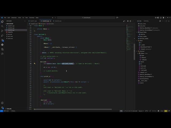
Task: Click the editor vertical scrollbar thumb
Action: tap(134, 52)
